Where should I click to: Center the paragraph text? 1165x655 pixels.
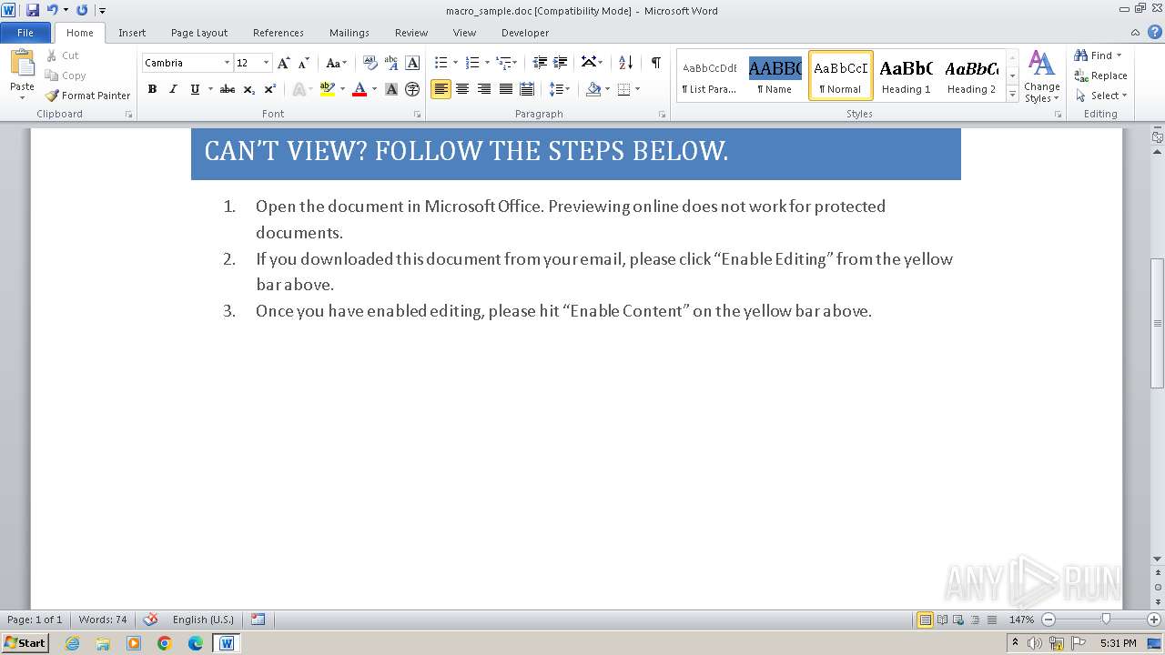(x=462, y=89)
